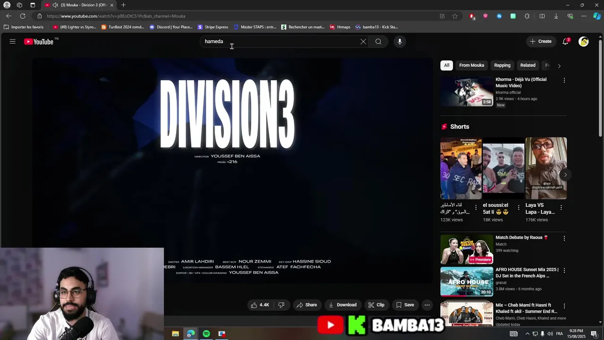Select the All filter chip
The height and width of the screenshot is (340, 604).
tap(446, 65)
